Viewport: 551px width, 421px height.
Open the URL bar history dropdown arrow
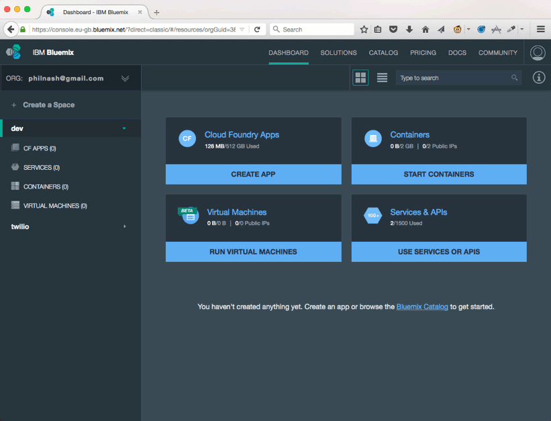(x=242, y=30)
